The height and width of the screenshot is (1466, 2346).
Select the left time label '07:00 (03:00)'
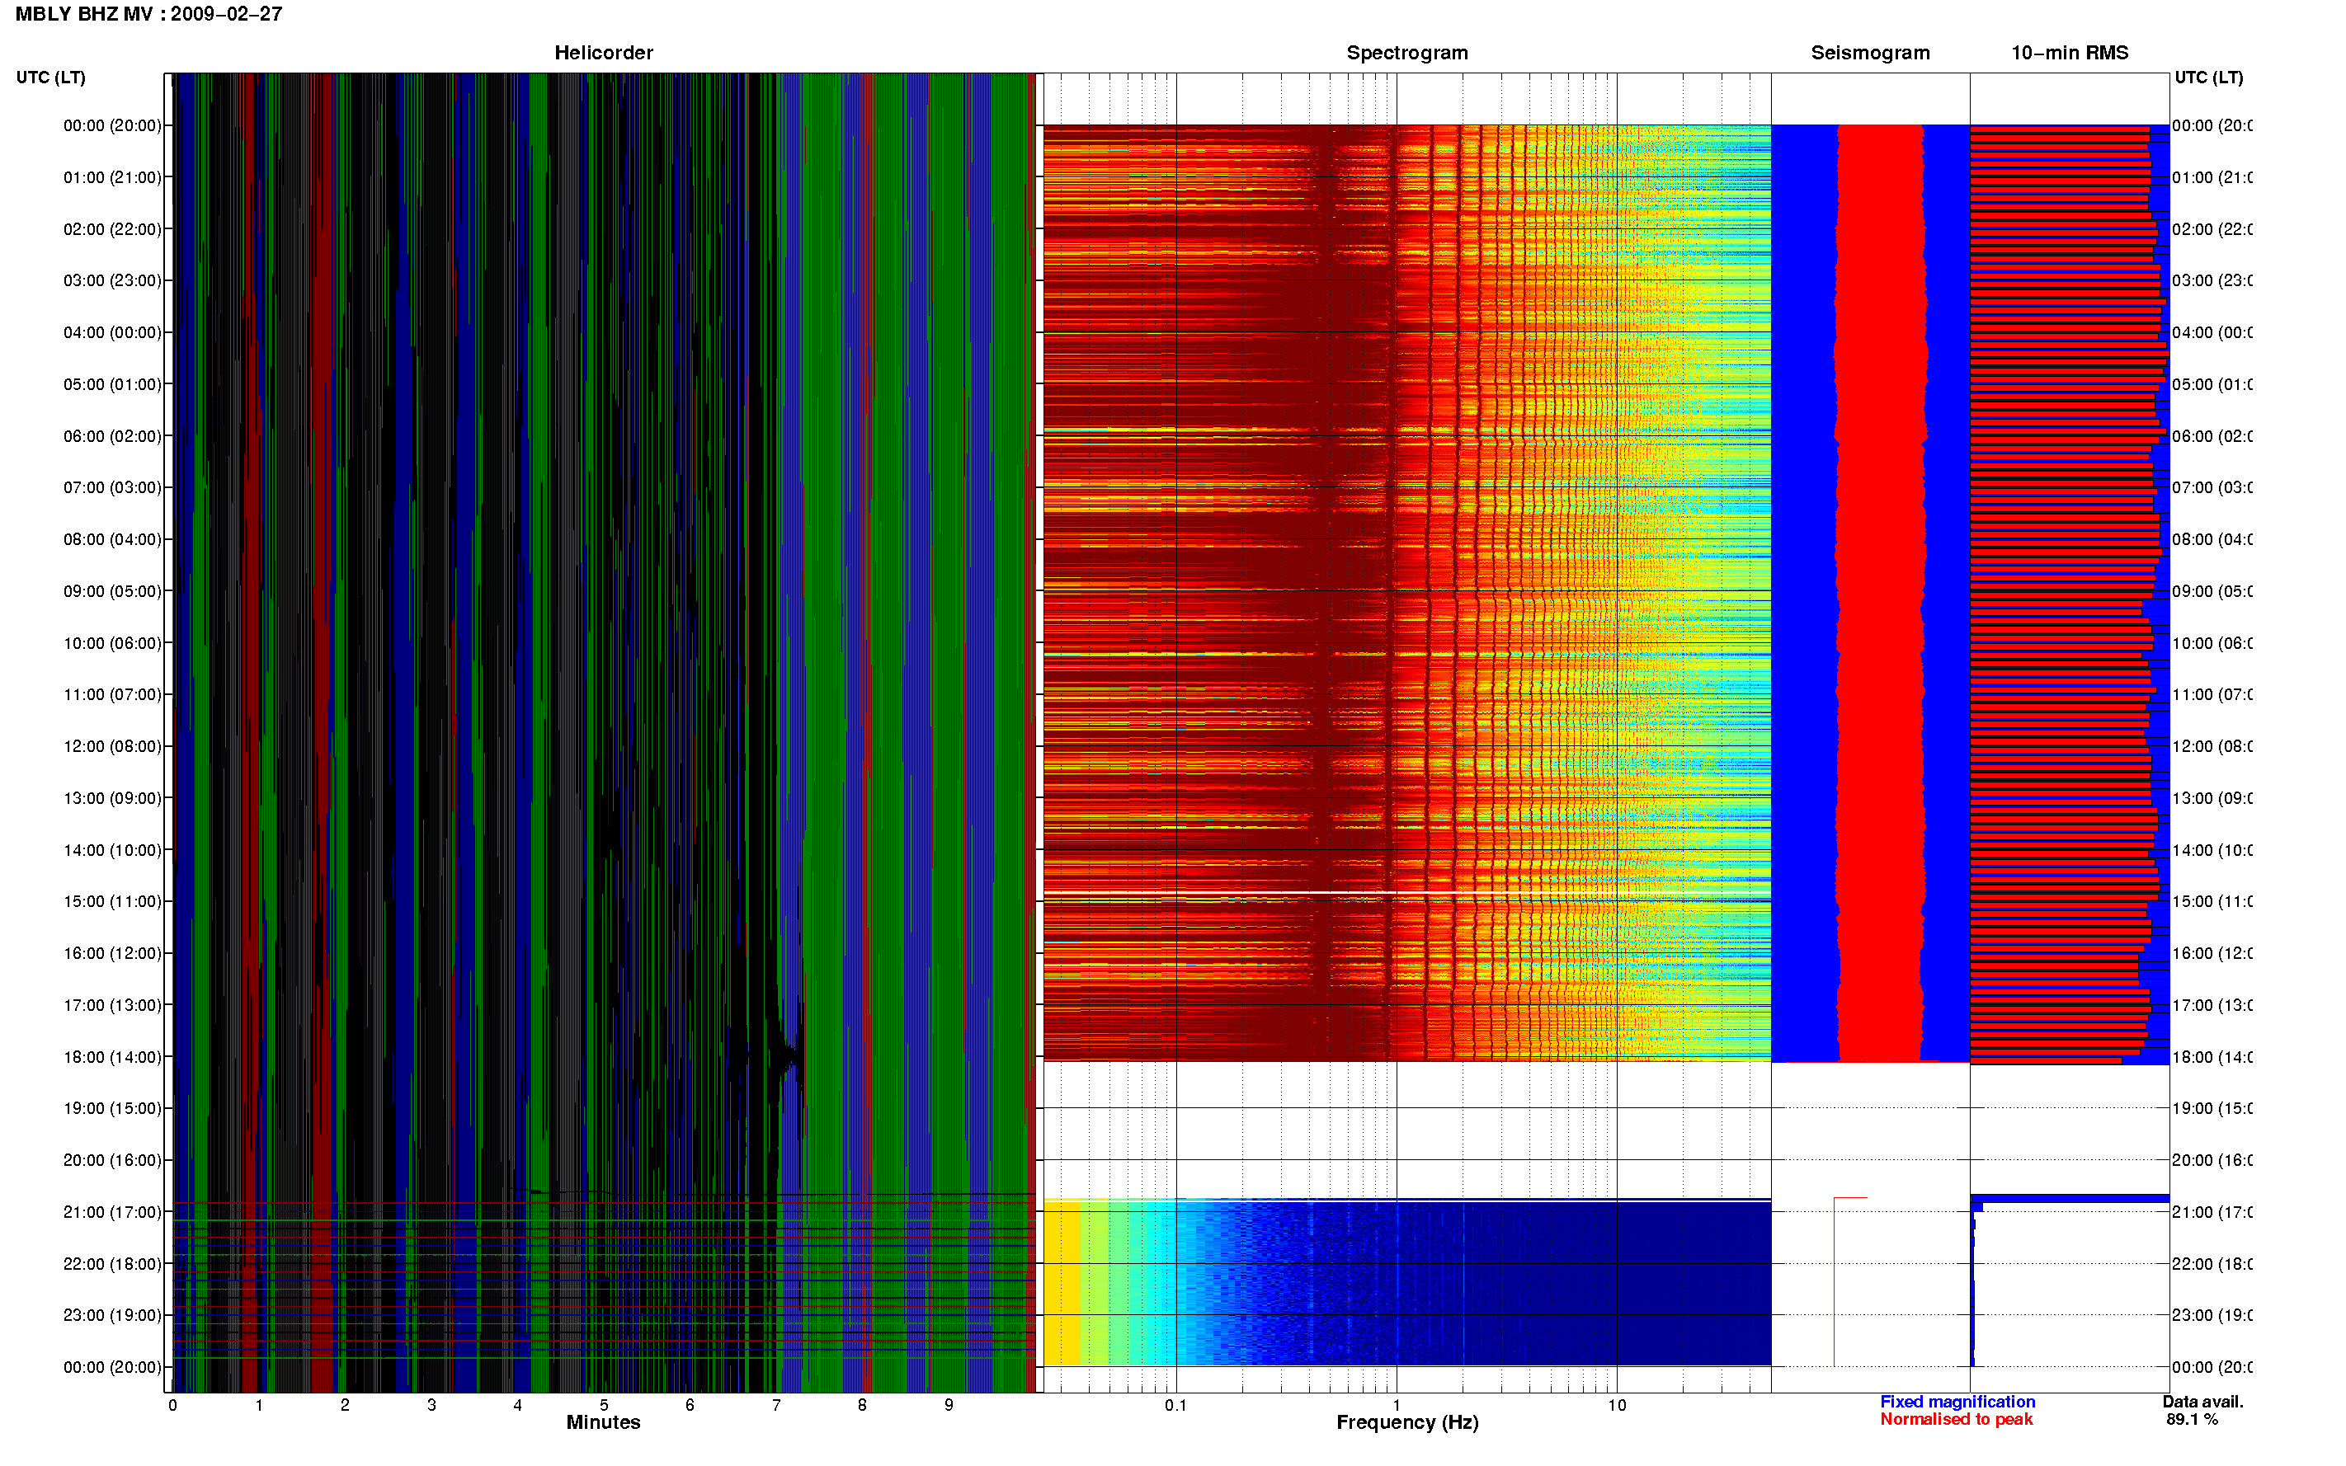(112, 487)
